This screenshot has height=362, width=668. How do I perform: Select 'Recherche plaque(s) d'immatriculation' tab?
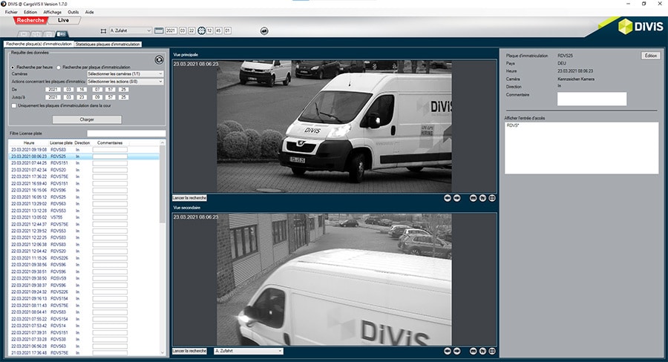pyautogui.click(x=39, y=44)
